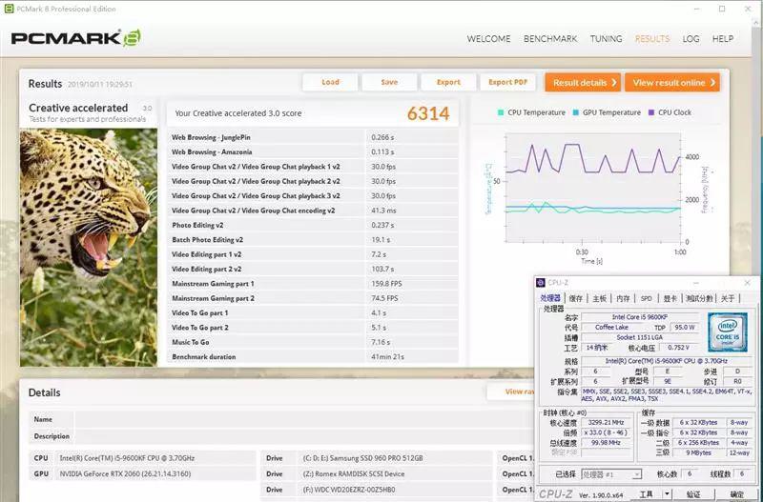The width and height of the screenshot is (763, 502).
Task: Open the 显卡 tab in CPU-Z
Action: (670, 298)
